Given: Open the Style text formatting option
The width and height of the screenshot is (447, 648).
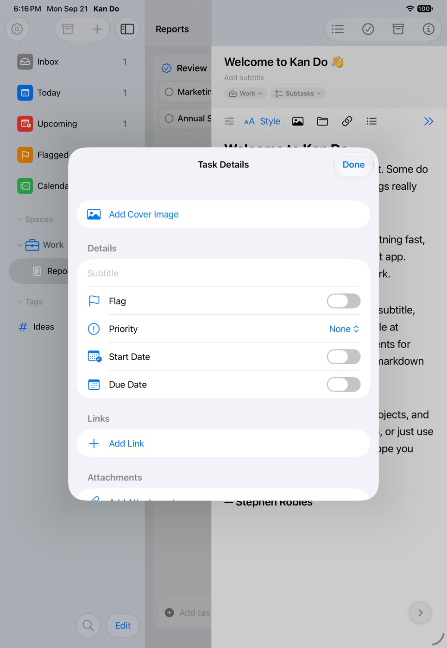Looking at the screenshot, I should [262, 121].
